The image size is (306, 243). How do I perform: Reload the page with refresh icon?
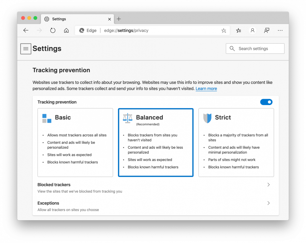tap(53, 30)
